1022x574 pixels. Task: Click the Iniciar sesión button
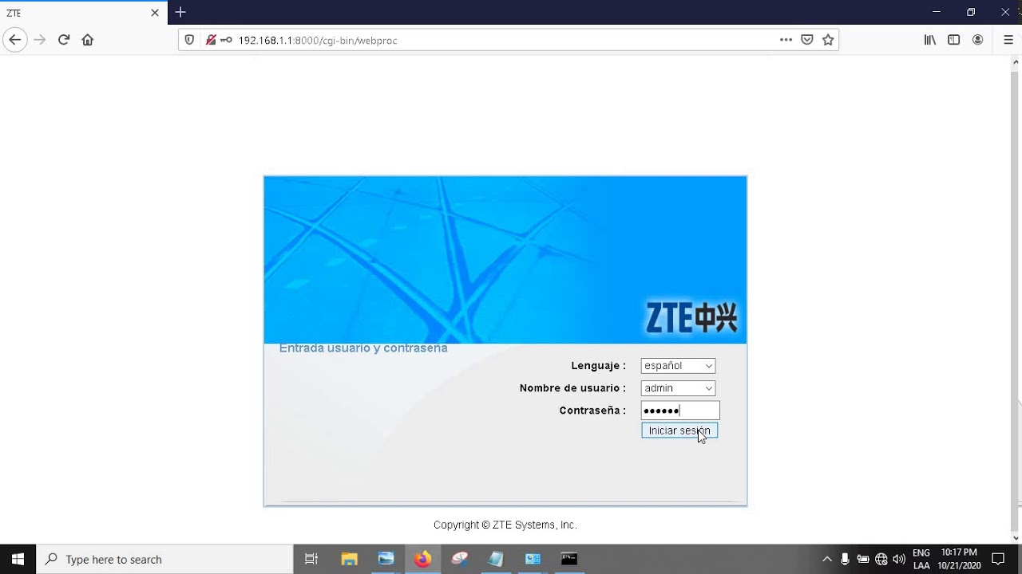pos(679,431)
